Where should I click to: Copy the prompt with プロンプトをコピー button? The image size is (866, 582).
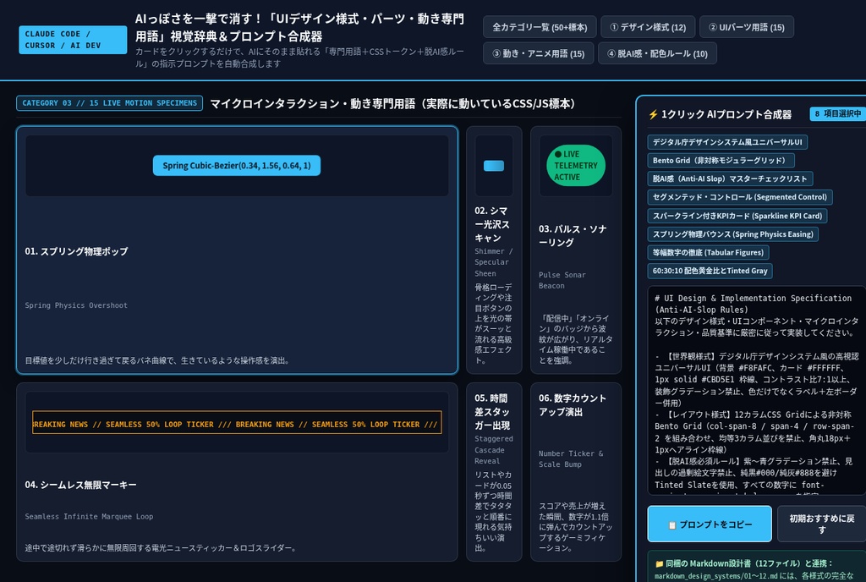click(x=710, y=524)
